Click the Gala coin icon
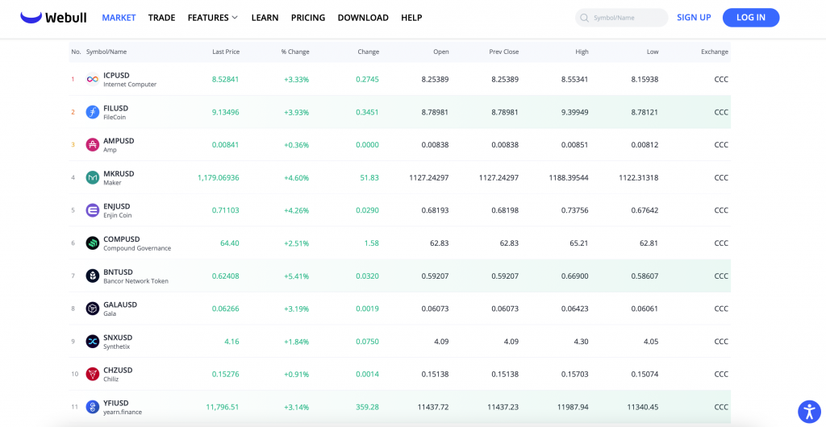This screenshot has width=826, height=427. [x=93, y=309]
